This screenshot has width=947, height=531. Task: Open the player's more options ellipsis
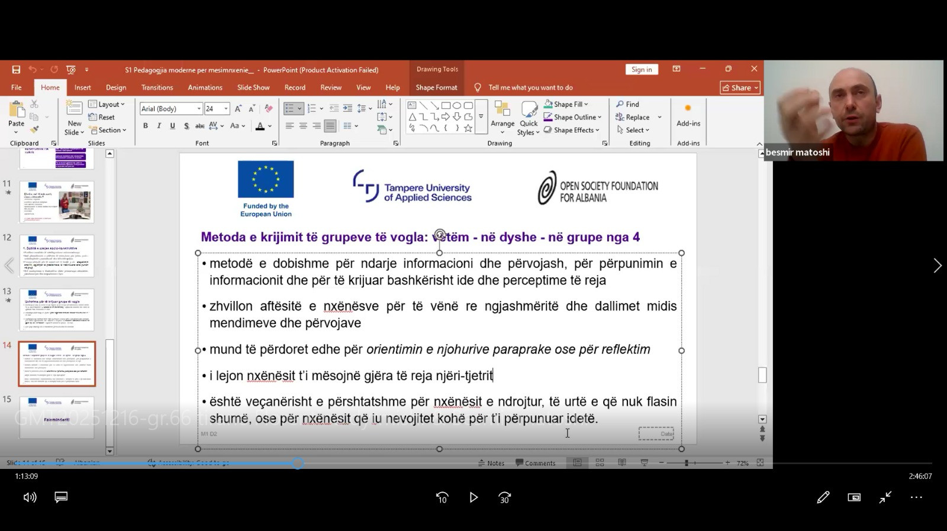point(916,497)
